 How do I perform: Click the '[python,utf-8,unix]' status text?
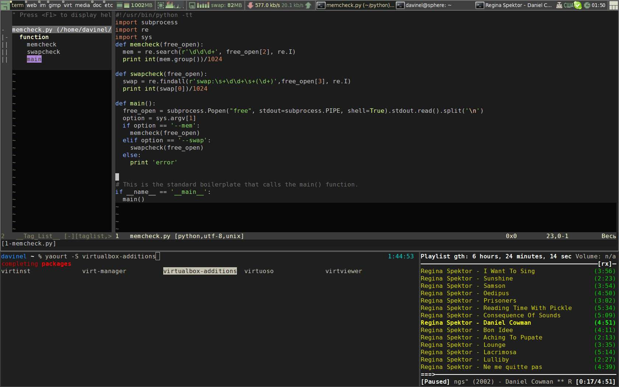tap(209, 236)
